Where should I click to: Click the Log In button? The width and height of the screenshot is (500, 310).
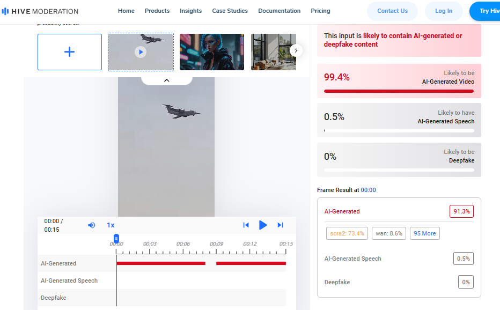(x=443, y=11)
